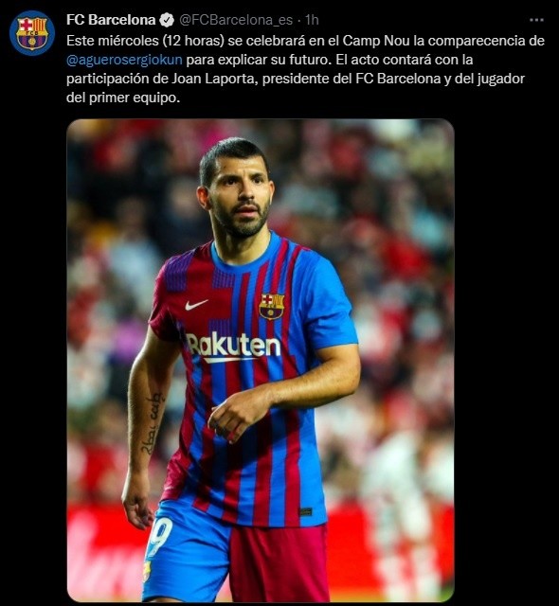This screenshot has width=559, height=606.
Task: Click the small crest on the blue shorts
Action: [147, 571]
